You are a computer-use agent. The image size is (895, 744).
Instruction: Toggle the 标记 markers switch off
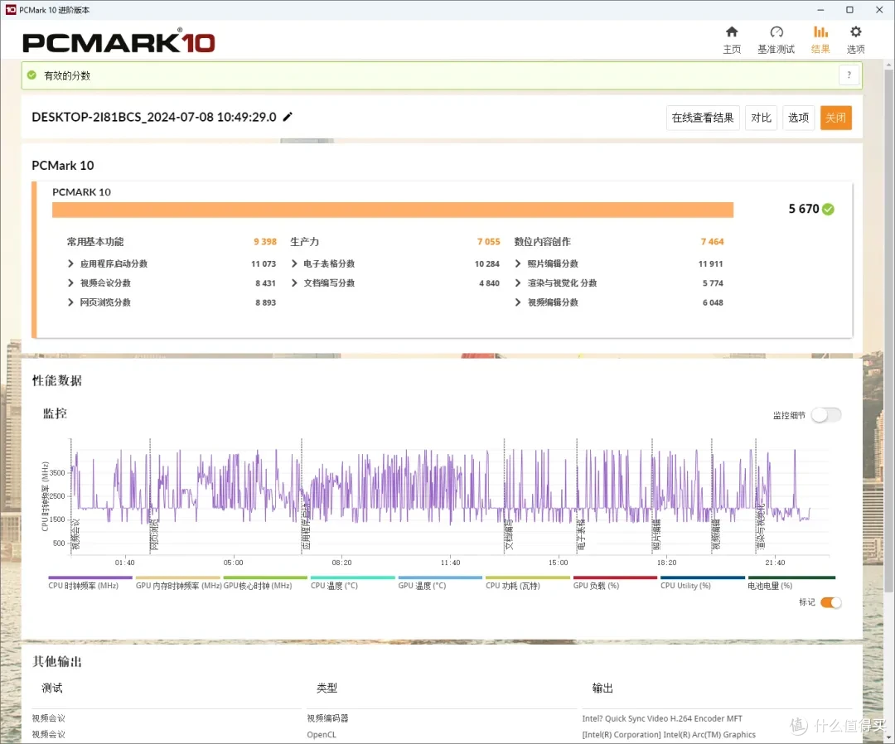[830, 602]
